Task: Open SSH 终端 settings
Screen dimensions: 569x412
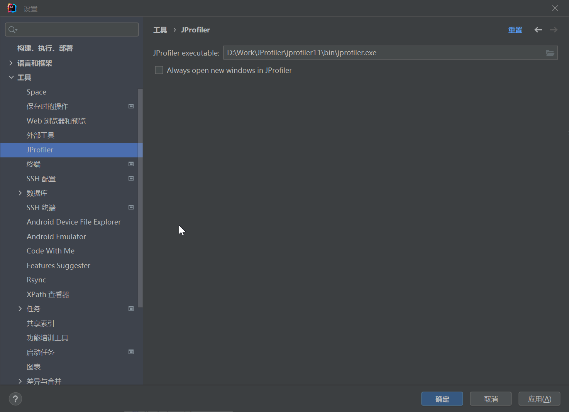Action: 41,208
